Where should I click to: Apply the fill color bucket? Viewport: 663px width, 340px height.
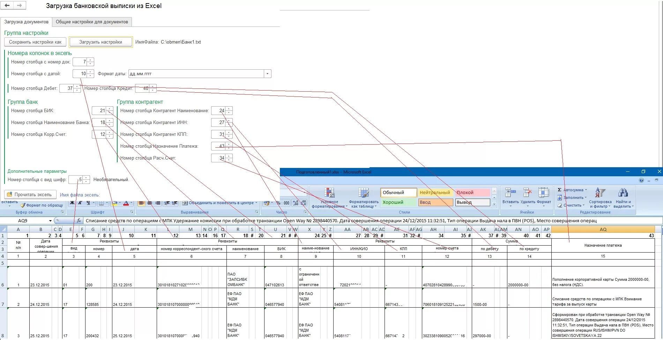tap(114, 203)
